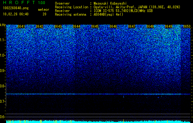Click the 'Receiver' field label
Screen dimensions: 193x123
pos(62,11)
